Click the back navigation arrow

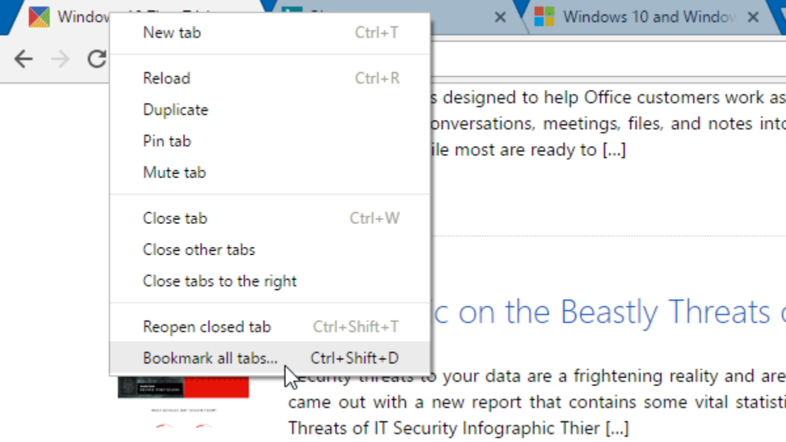point(24,58)
